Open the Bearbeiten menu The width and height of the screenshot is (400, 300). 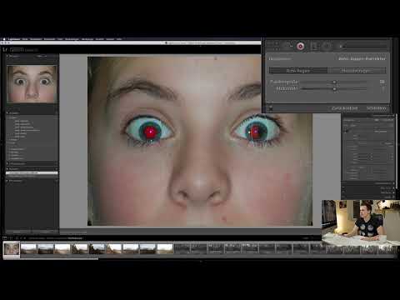(36, 39)
